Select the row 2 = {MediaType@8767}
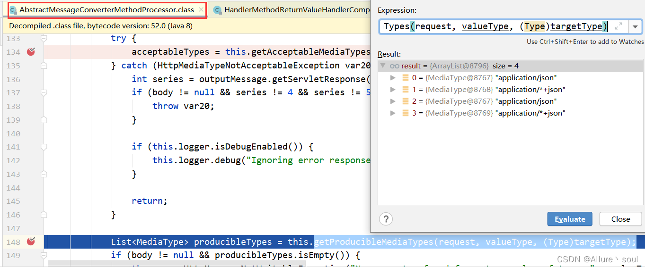Screen dimensions: 645x267 pyautogui.click(x=511, y=101)
